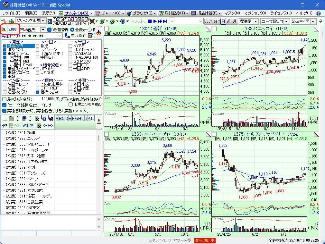Enable the 香港 market checkbox
This screenshot has width=325, height=244.
[x=37, y=46]
